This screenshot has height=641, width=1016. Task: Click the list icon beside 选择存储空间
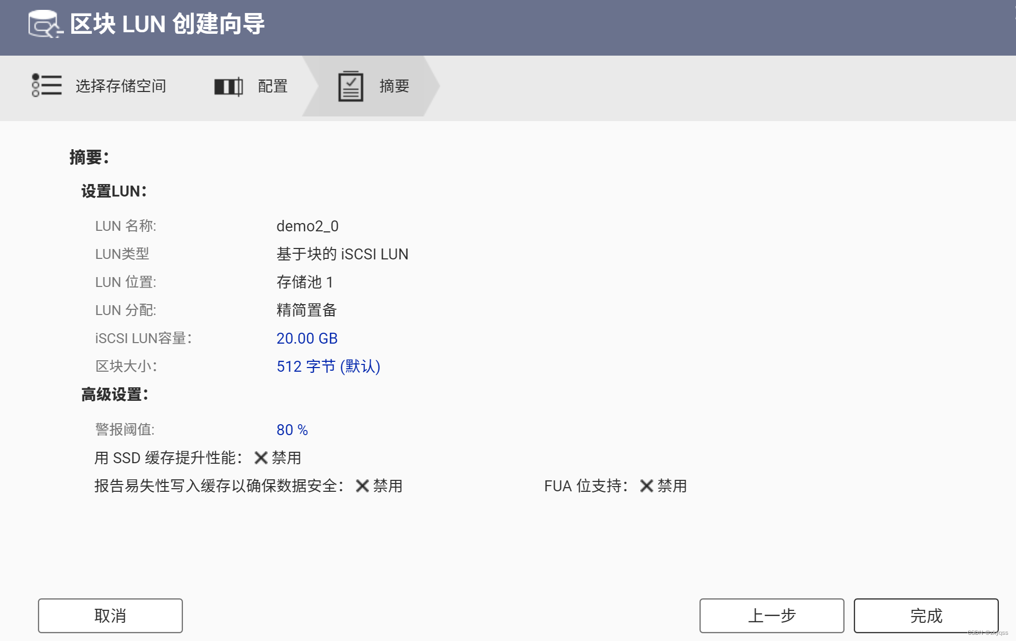click(x=47, y=85)
